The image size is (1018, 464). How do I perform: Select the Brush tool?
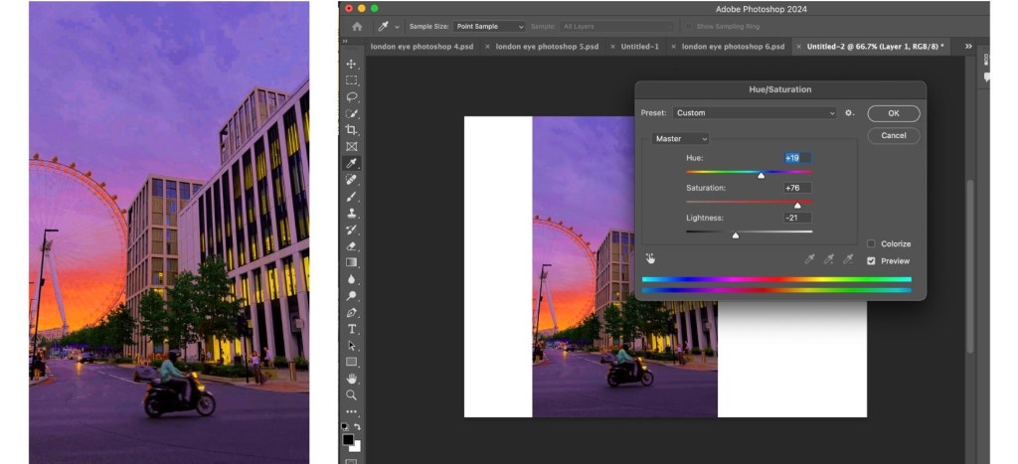(x=351, y=197)
